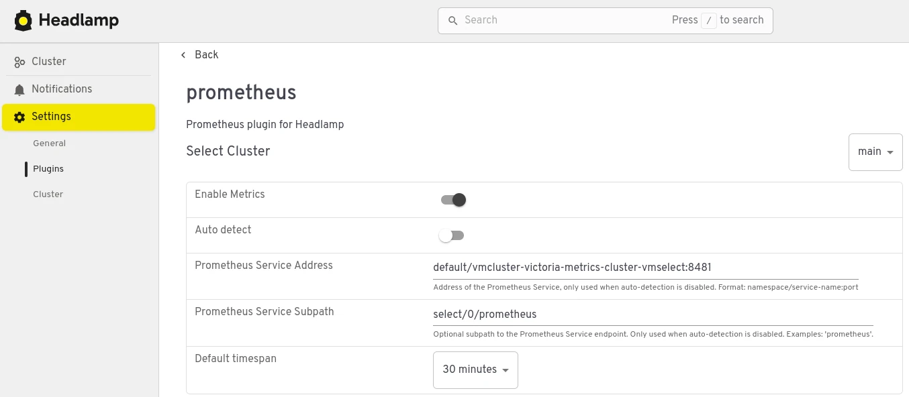Select the Plugins settings section

[48, 168]
